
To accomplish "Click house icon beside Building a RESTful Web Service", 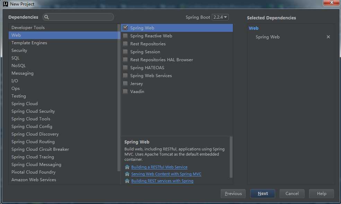I will [127, 167].
